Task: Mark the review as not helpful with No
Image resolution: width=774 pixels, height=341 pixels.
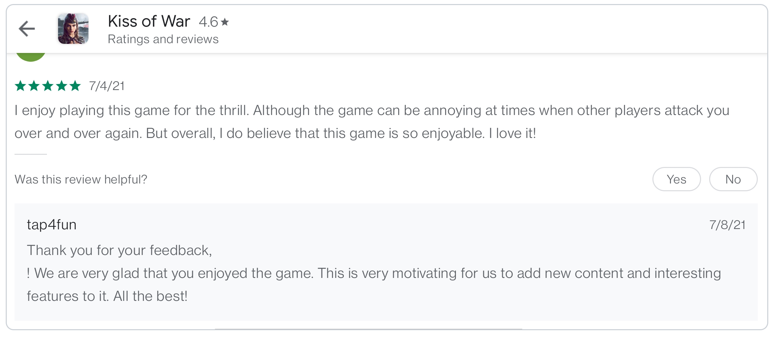Action: (733, 179)
